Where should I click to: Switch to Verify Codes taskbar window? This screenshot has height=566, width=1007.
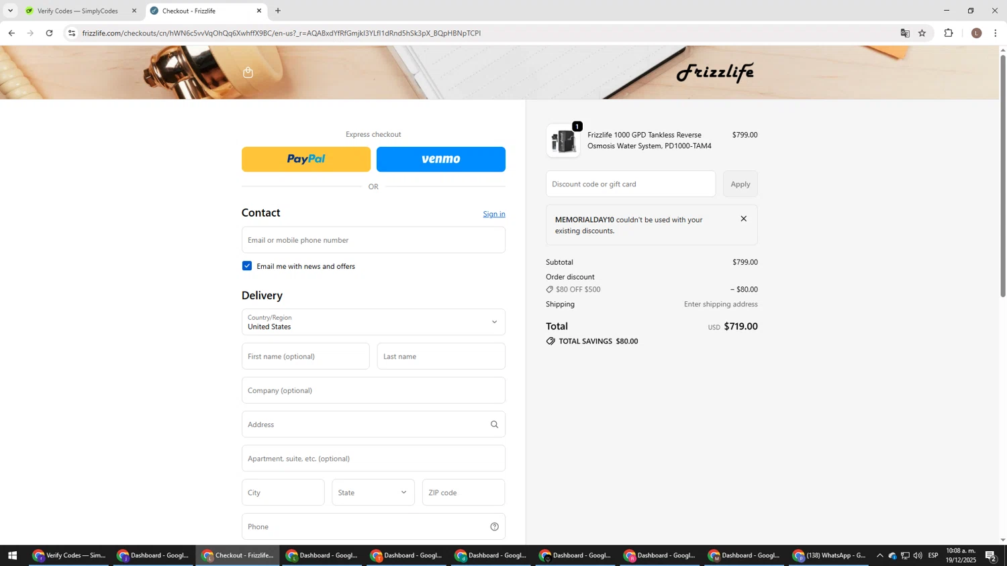point(70,555)
